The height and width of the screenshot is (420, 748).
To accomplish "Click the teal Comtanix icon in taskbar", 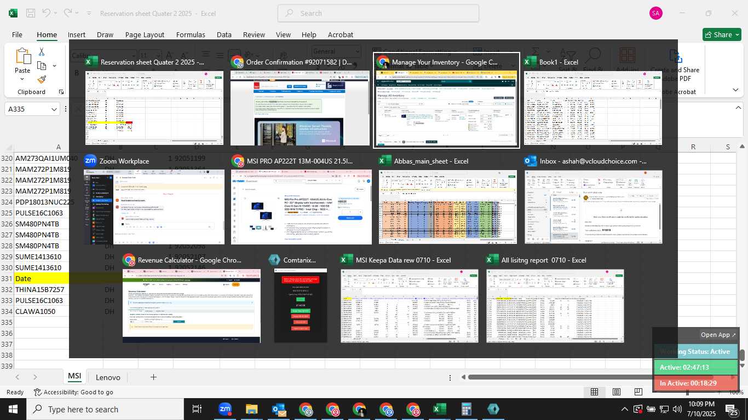I will click(x=493, y=409).
